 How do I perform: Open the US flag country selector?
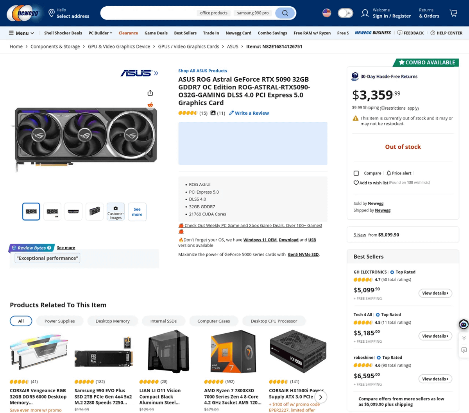point(327,13)
